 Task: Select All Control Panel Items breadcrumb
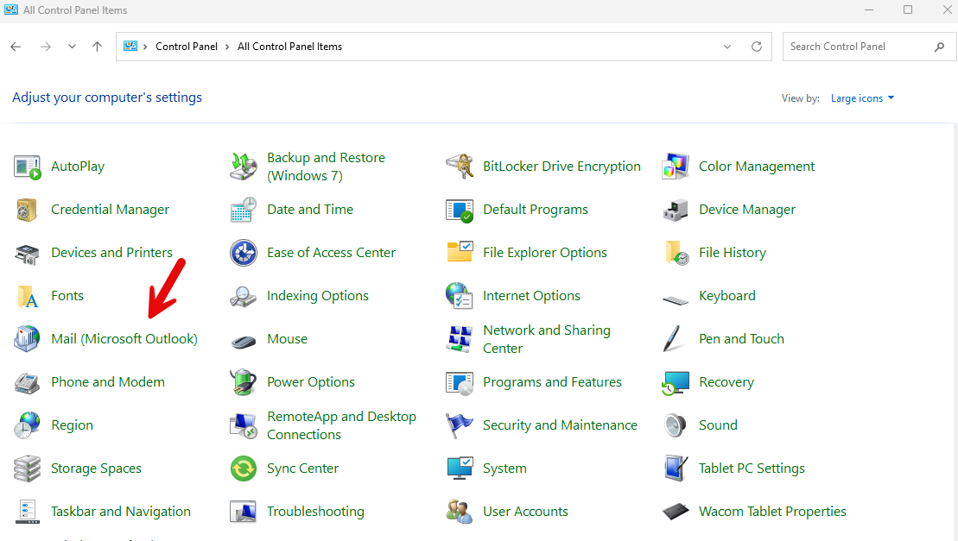click(289, 47)
